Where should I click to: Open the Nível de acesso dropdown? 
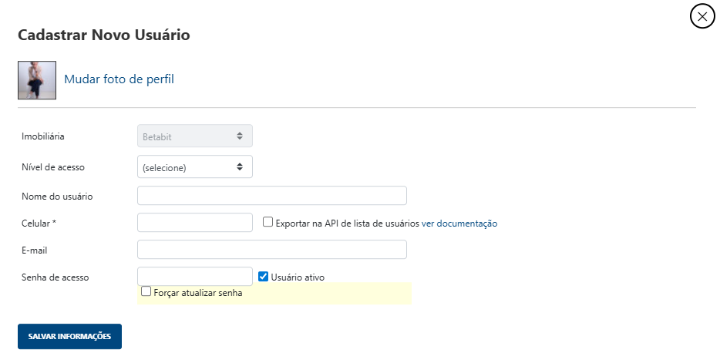(194, 166)
